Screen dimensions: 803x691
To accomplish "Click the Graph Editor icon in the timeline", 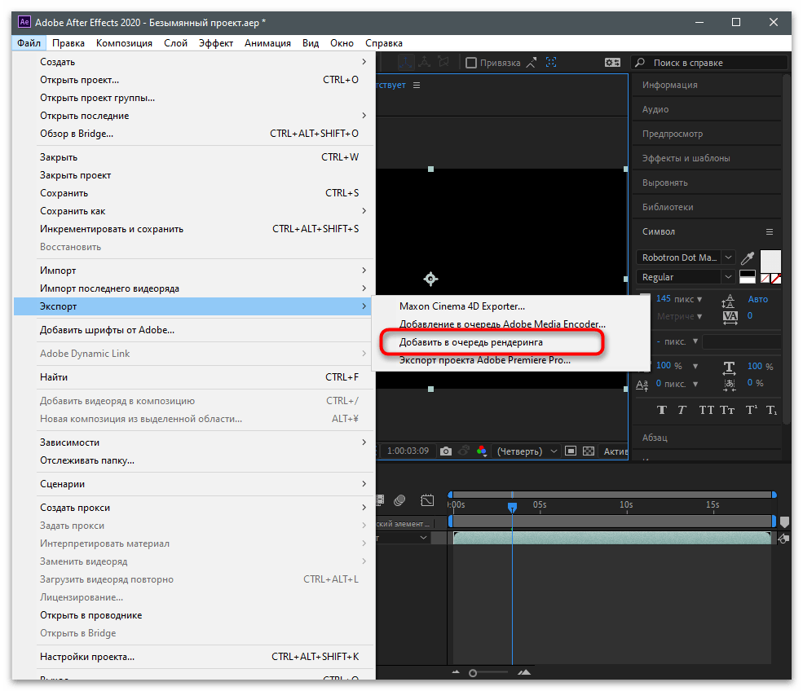I will click(x=427, y=500).
